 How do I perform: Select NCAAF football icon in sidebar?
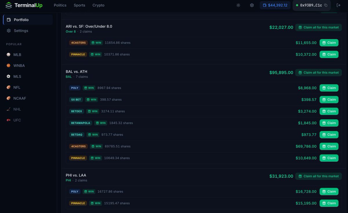click(x=8, y=98)
